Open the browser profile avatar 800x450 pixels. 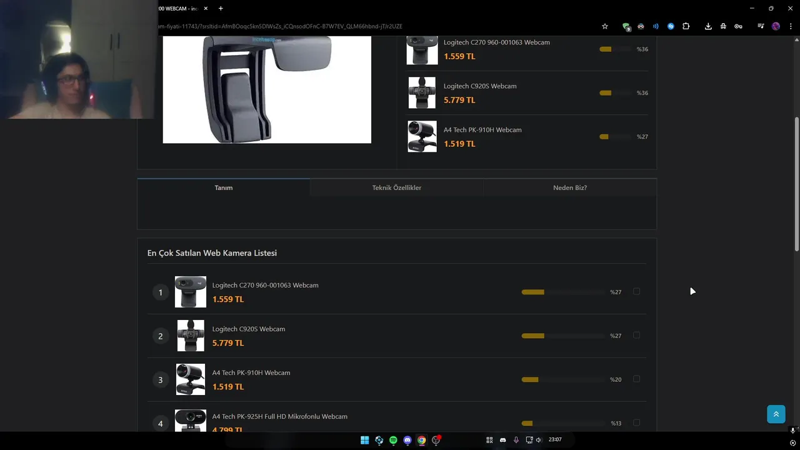point(776,26)
